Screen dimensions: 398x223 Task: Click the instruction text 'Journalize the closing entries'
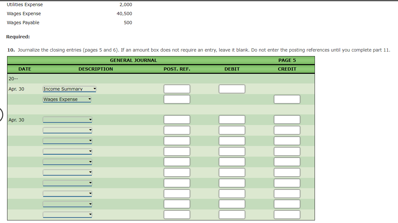click(50, 50)
